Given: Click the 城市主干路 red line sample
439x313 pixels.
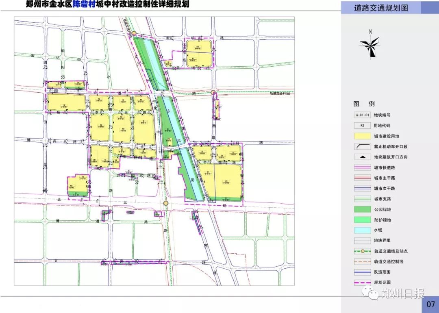Looking at the screenshot, I should tap(363, 178).
